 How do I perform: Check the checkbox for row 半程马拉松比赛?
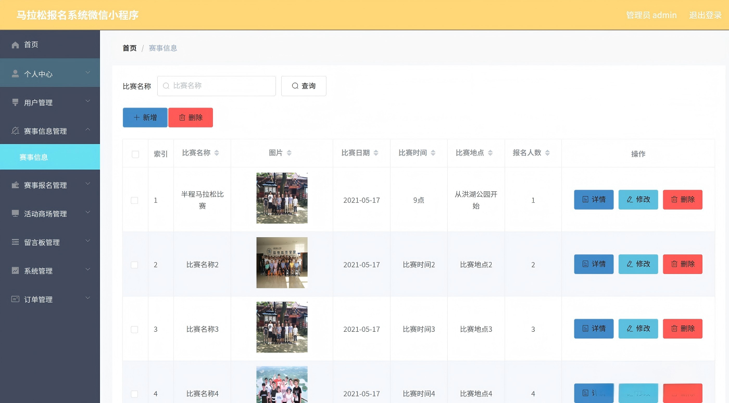134,200
